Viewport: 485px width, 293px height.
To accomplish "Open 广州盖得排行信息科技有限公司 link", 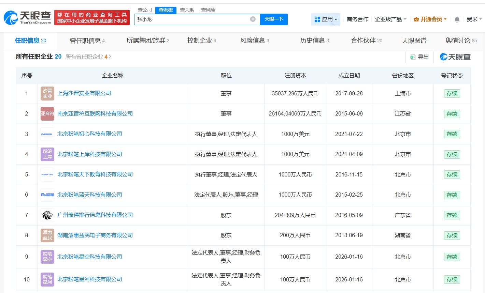I will tap(95, 215).
